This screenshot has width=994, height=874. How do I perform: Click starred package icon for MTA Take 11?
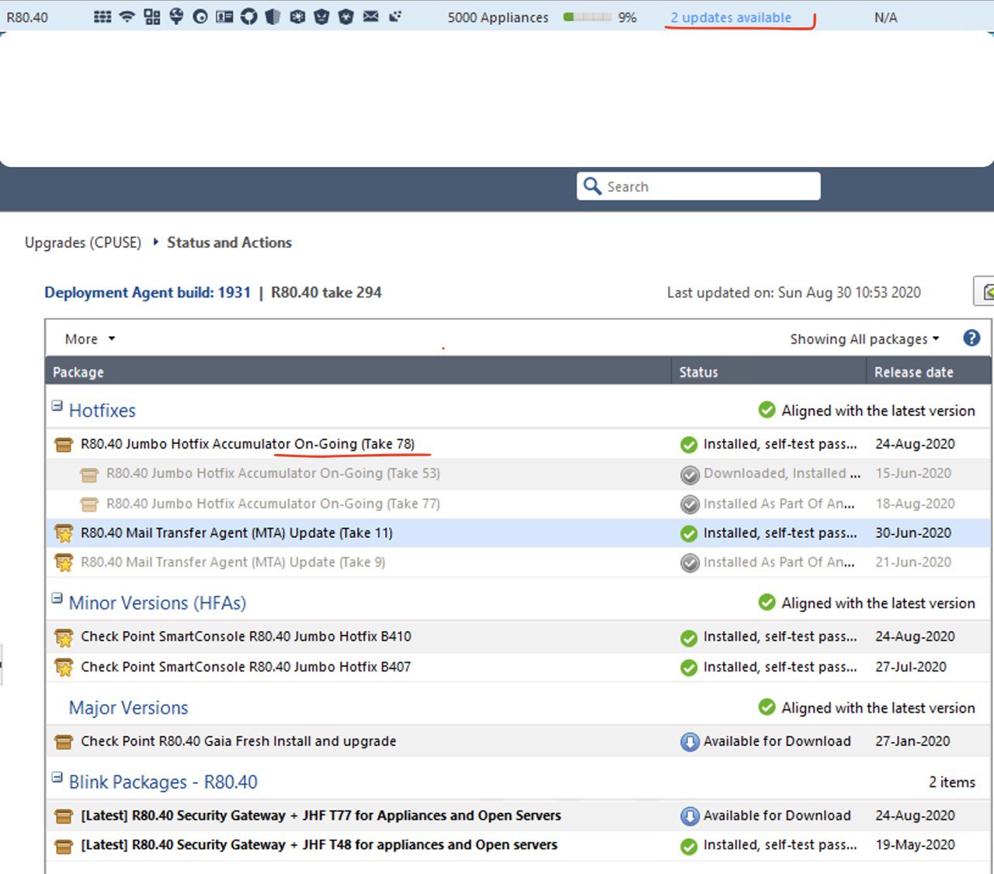pyautogui.click(x=64, y=533)
